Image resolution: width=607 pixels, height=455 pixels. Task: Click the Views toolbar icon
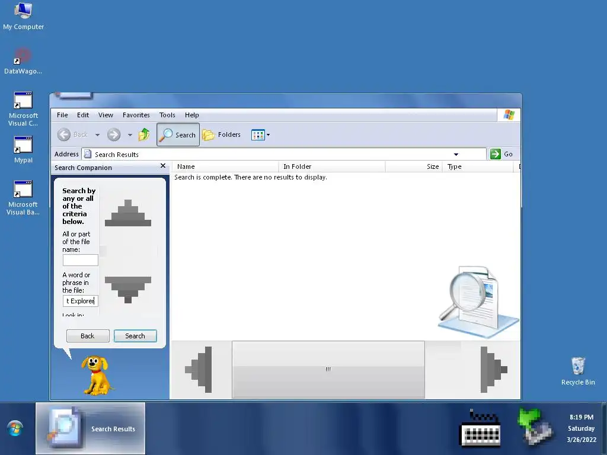click(258, 134)
